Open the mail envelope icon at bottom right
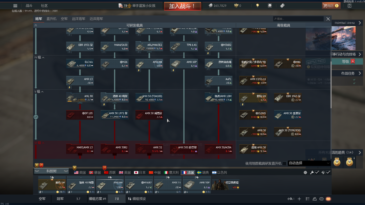The height and width of the screenshot is (205, 365). pyautogui.click(x=328, y=199)
